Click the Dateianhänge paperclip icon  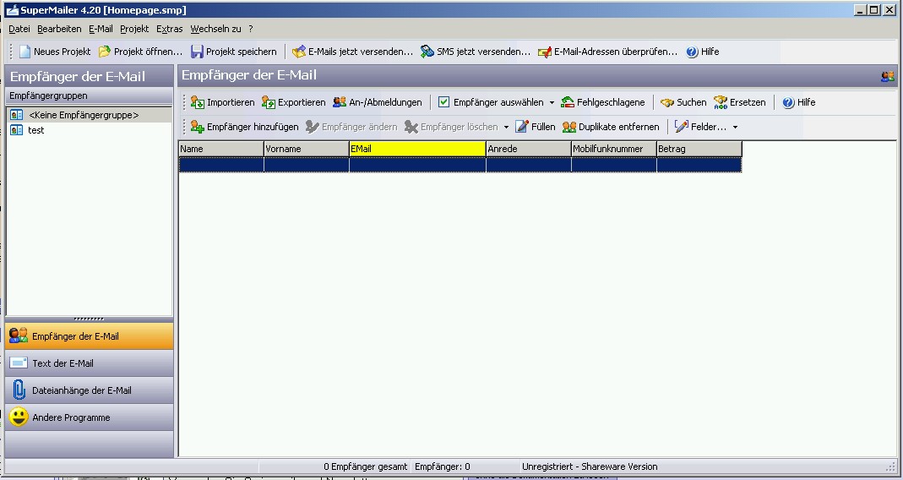[19, 390]
